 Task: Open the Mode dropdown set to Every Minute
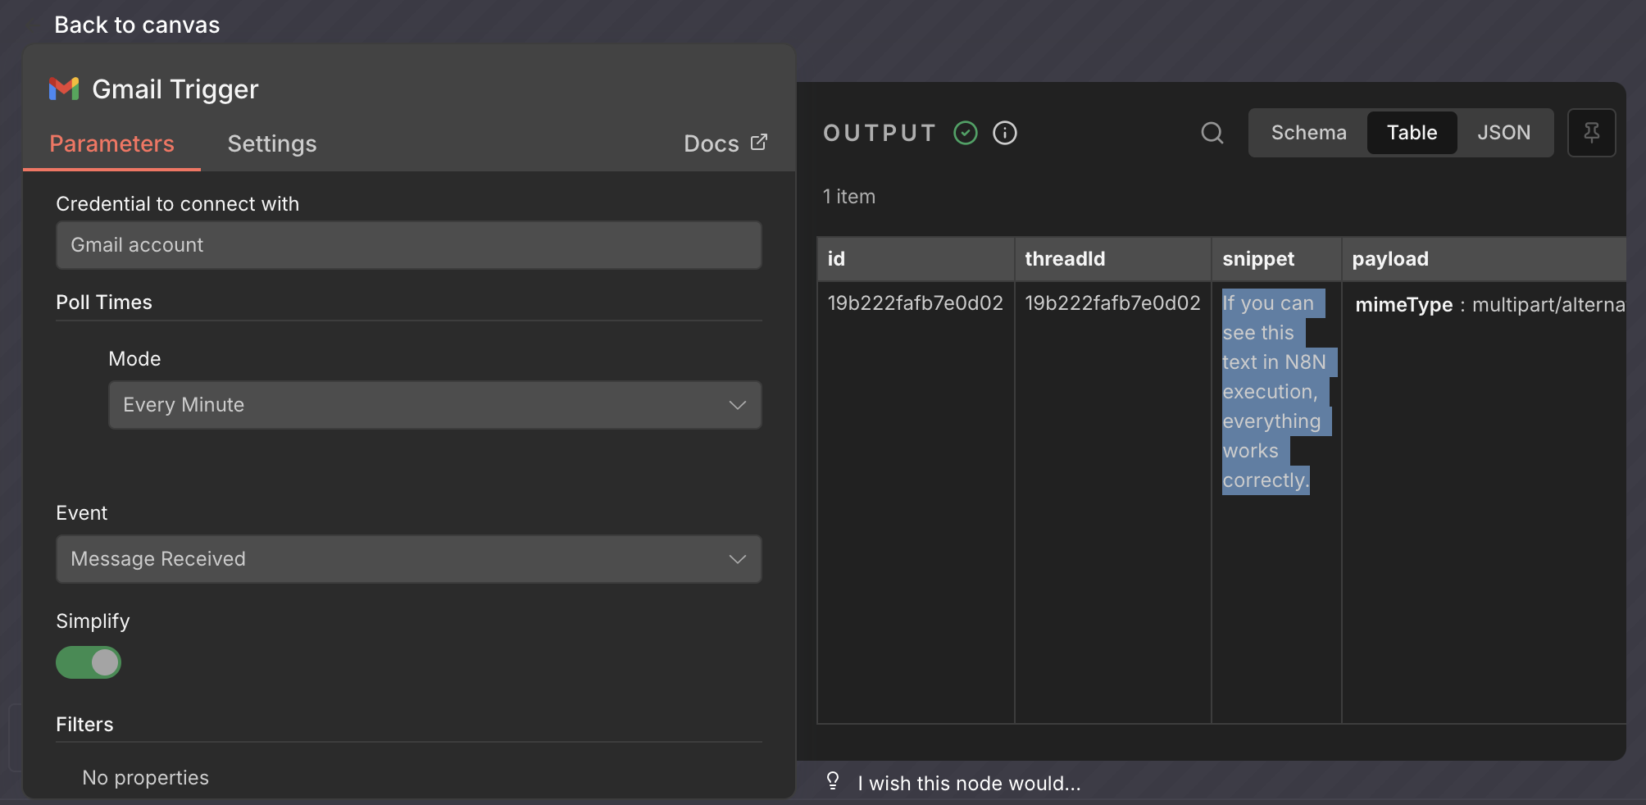pos(434,405)
